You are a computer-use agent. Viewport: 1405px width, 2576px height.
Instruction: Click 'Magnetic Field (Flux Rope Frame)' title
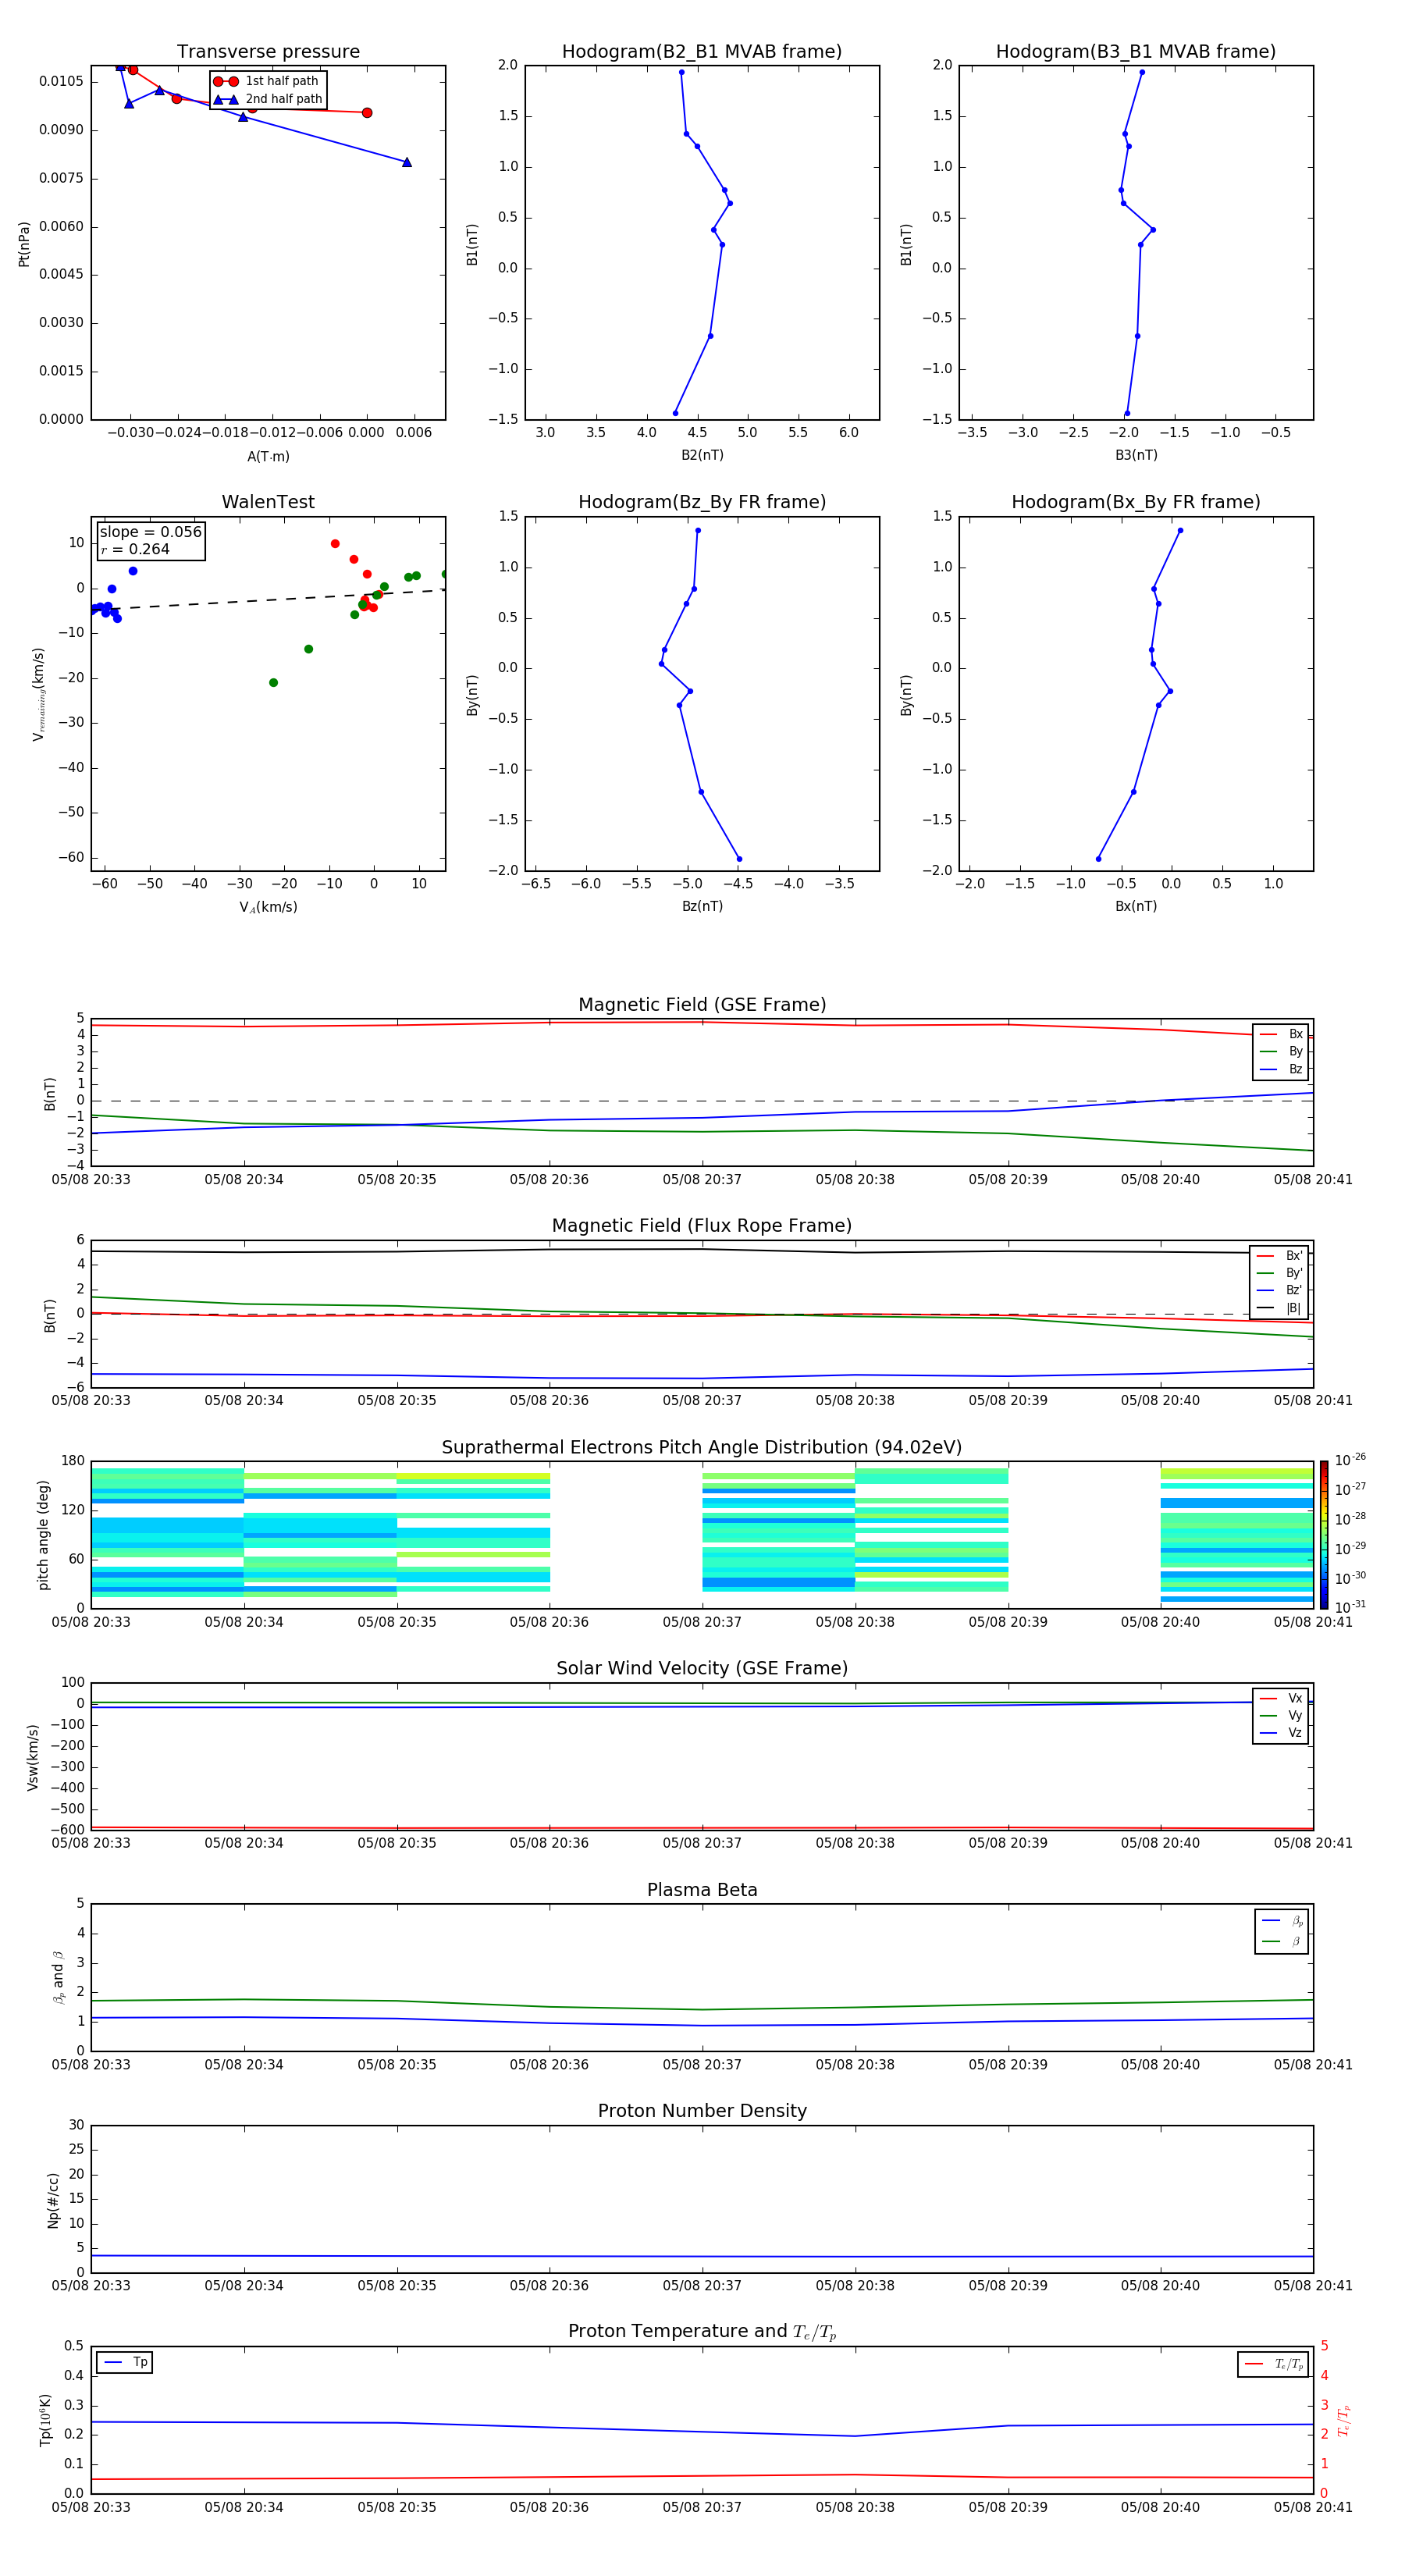(702, 1226)
